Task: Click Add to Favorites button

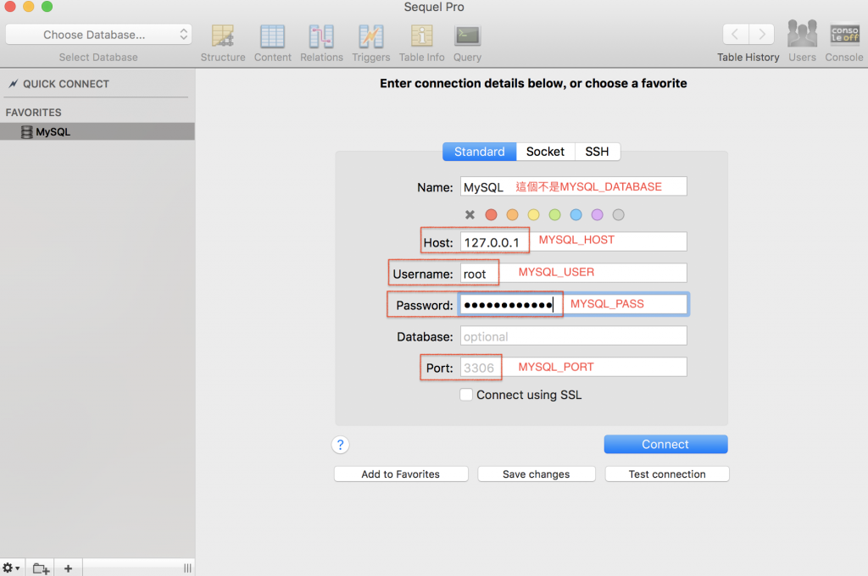Action: point(401,474)
